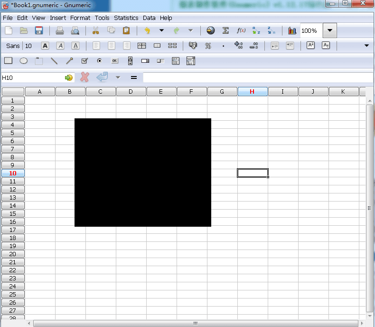Click the Save file icon
375x327 pixels.
pyautogui.click(x=39, y=30)
